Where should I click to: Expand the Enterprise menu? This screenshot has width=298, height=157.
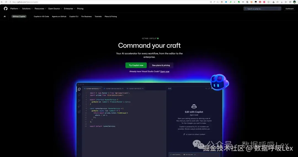click(x=69, y=9)
